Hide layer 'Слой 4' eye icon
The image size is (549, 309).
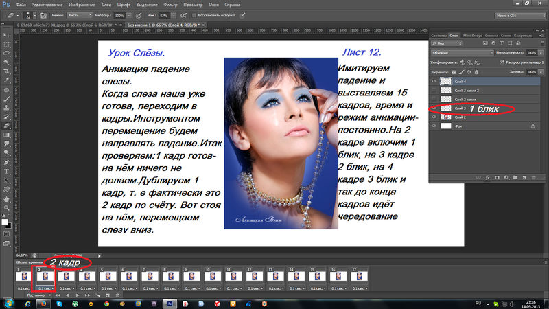[434, 81]
